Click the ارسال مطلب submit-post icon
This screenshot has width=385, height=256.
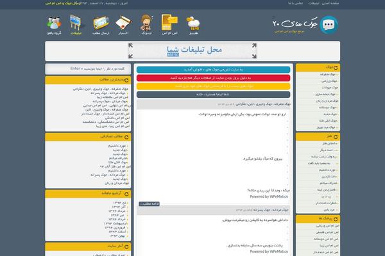point(101,25)
